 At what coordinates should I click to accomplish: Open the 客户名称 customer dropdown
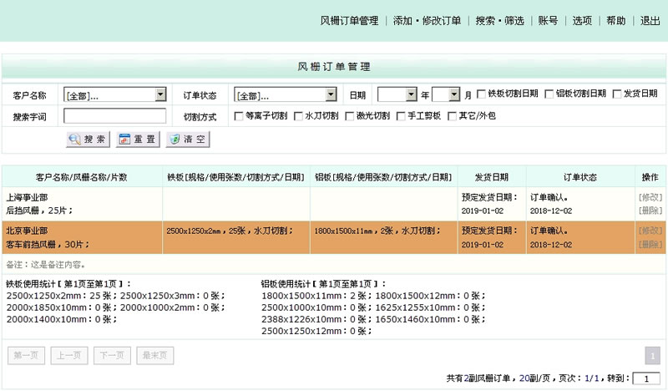click(115, 95)
